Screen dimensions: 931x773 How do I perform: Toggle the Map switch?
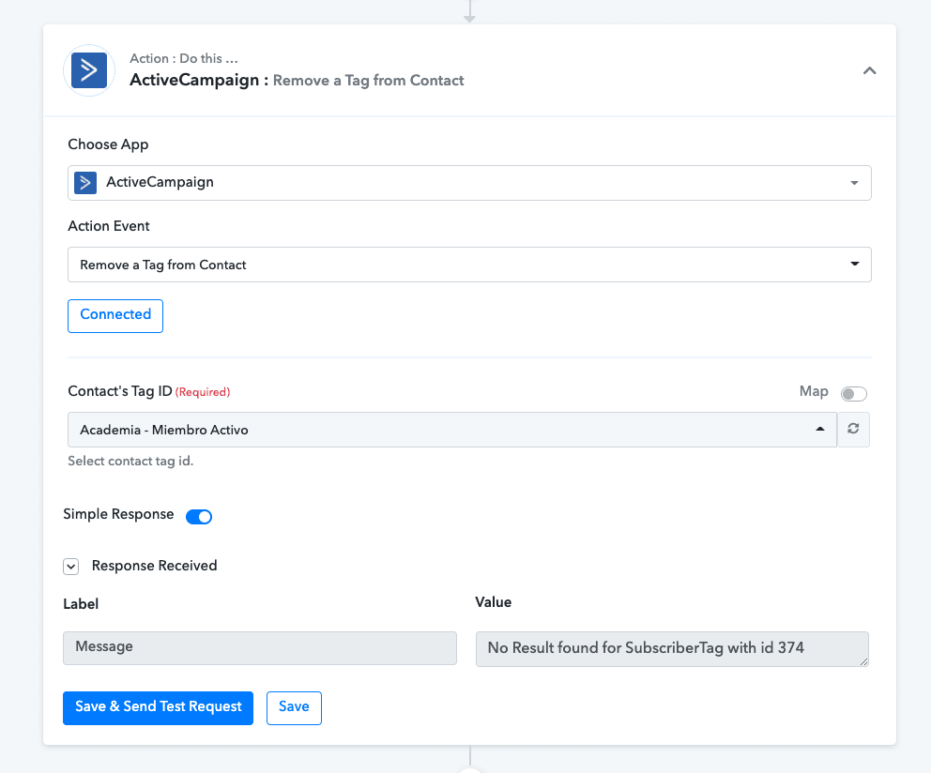click(x=854, y=394)
